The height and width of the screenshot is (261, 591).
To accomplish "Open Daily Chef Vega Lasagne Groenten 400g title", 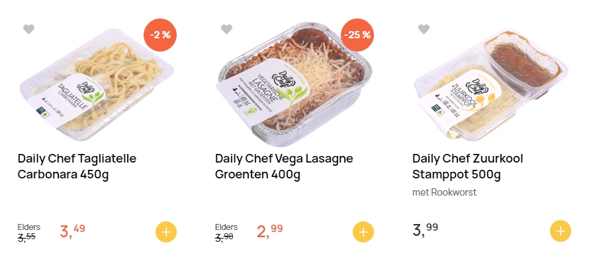I will coord(284,167).
